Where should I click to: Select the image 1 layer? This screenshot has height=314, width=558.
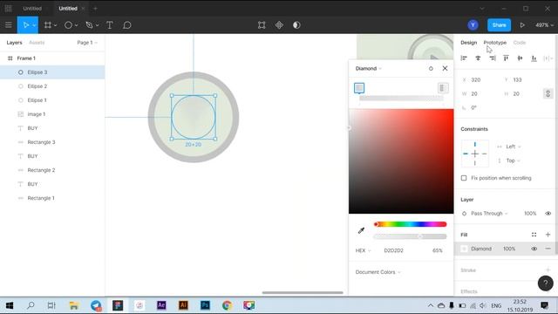click(x=52, y=114)
